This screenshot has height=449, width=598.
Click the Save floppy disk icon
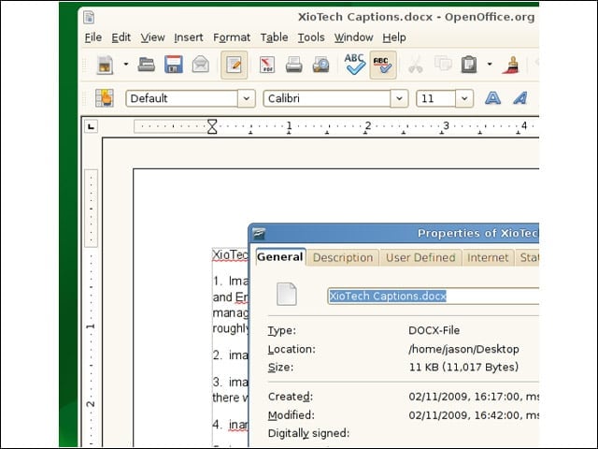[x=174, y=65]
